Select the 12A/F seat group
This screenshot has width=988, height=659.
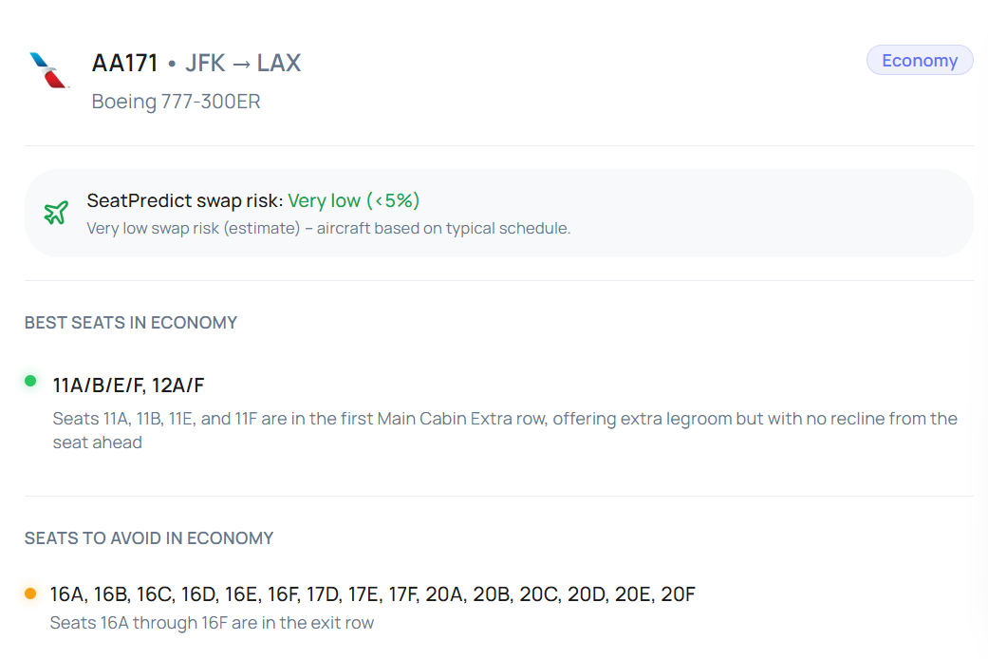[x=178, y=385]
